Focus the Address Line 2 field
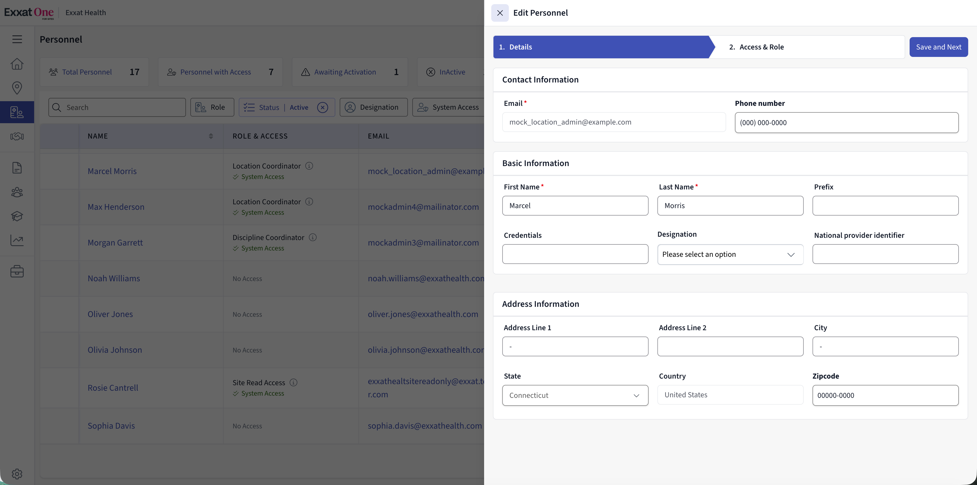977x485 pixels. click(730, 347)
